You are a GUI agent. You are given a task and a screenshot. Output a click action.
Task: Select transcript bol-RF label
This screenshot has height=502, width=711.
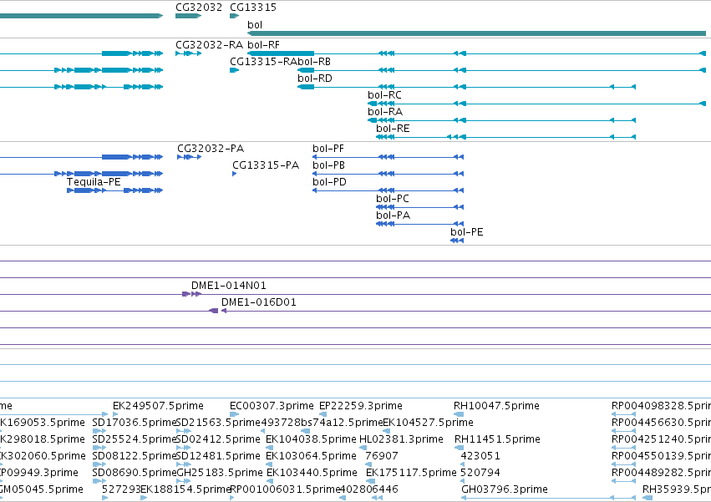pyautogui.click(x=263, y=45)
